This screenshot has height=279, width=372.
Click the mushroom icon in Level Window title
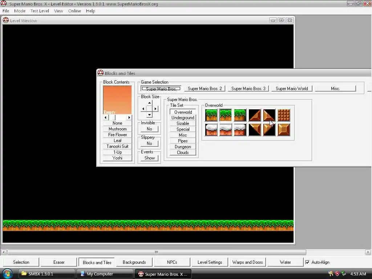6,20
